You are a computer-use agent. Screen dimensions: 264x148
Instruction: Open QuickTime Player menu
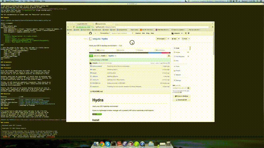tap(12, 1)
